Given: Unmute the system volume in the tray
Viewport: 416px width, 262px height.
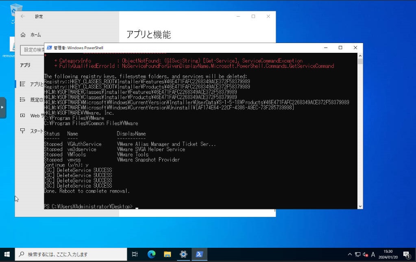Looking at the screenshot, I should pyautogui.click(x=365, y=254).
